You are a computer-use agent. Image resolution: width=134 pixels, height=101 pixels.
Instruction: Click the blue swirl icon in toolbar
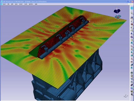[x=132, y=73]
